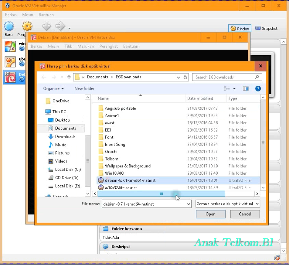Viewport: 289px width, 265px height.
Task: Click the Forward navigation arrow in dialog
Action: click(x=53, y=77)
